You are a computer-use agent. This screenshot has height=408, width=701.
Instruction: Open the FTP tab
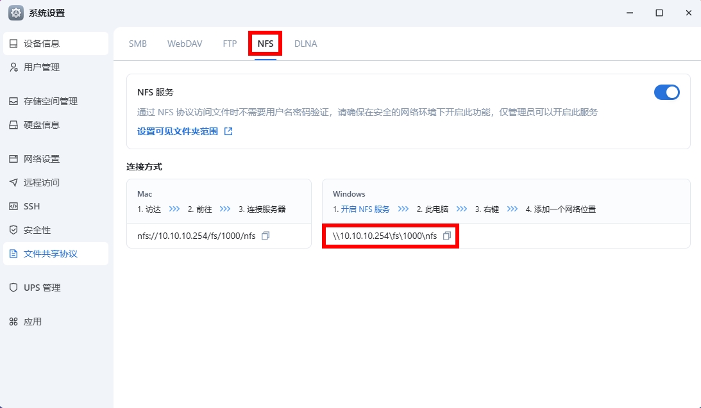(x=230, y=44)
